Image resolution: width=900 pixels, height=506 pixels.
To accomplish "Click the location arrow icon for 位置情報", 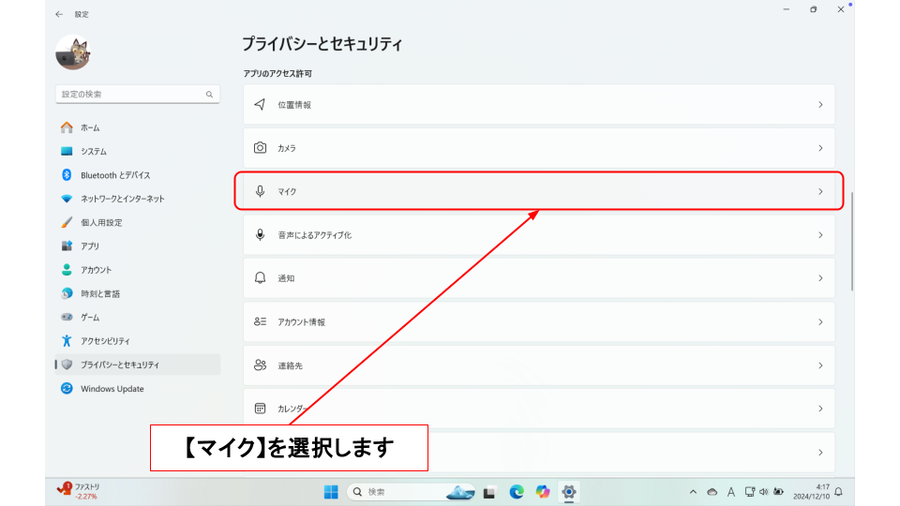I will click(x=261, y=105).
